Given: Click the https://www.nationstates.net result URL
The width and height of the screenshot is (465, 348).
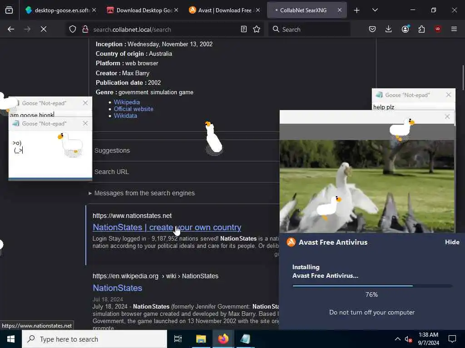Looking at the screenshot, I should 132,216.
